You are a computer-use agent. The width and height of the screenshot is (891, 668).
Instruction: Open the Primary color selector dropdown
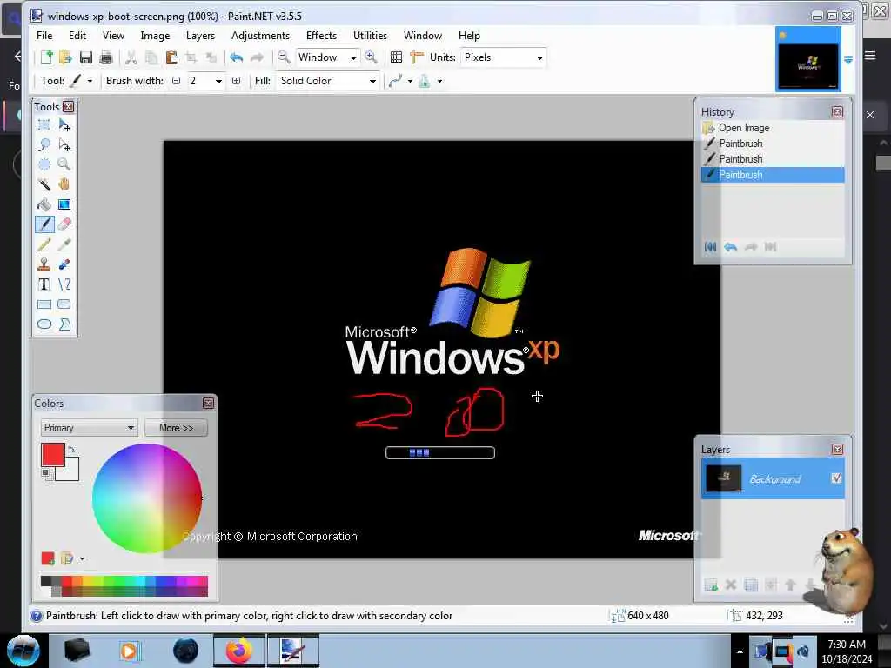[x=90, y=428]
